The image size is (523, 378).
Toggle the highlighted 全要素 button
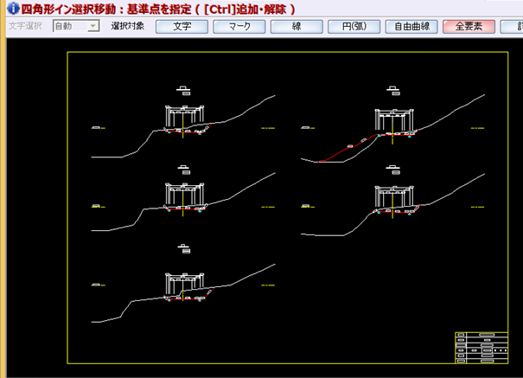(x=469, y=26)
